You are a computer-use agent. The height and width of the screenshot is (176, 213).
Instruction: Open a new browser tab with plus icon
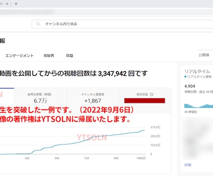[x=16, y=4]
